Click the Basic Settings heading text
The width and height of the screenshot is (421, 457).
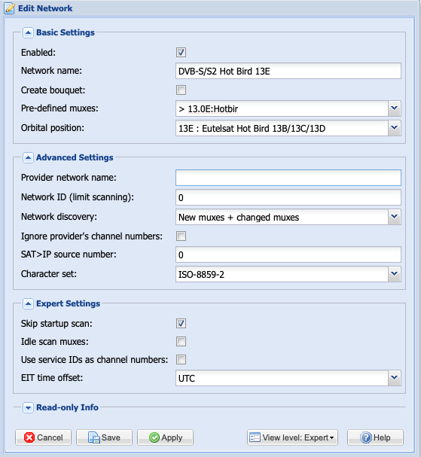click(x=66, y=32)
